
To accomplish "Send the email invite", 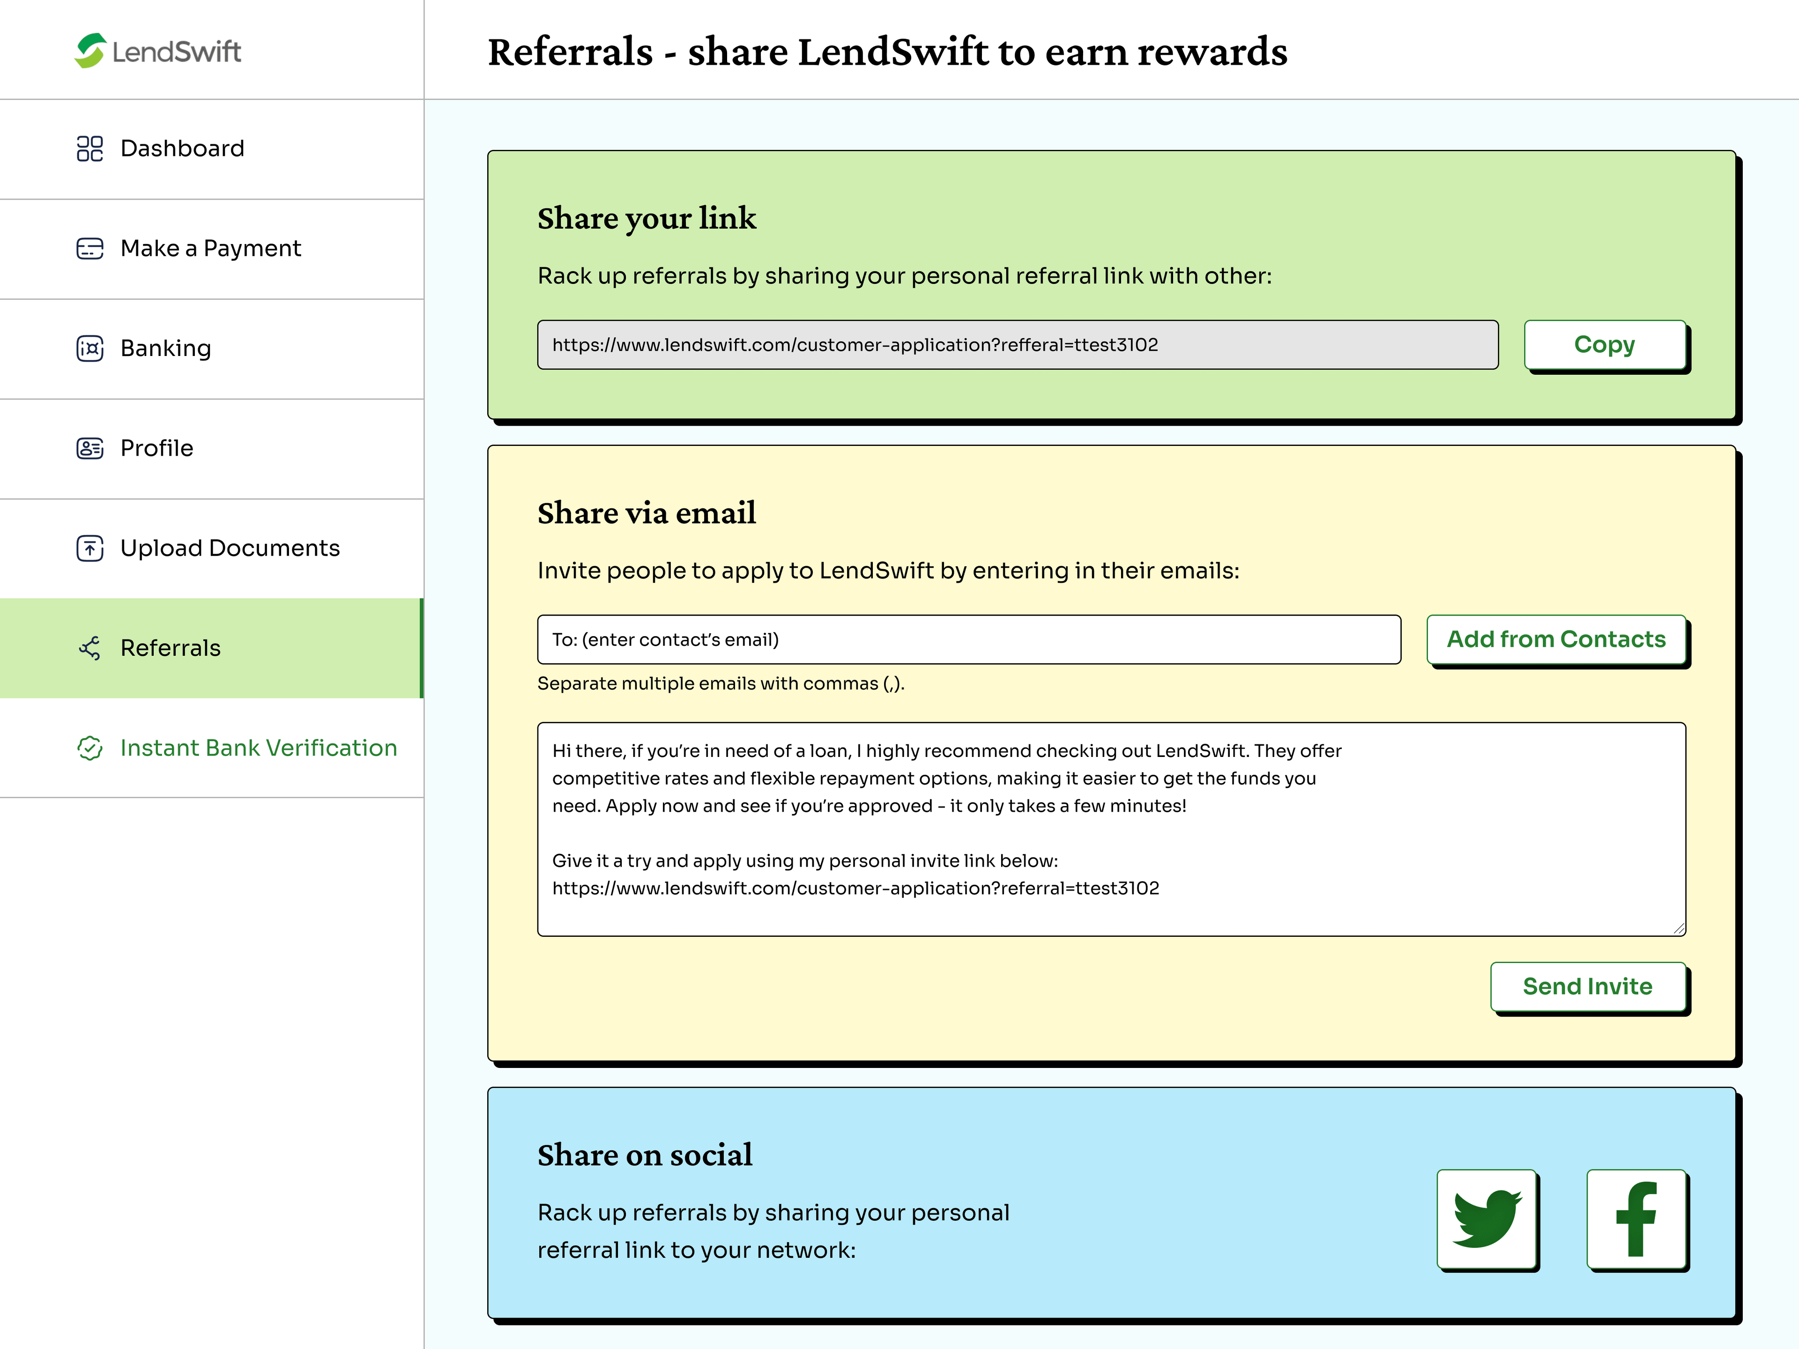I will 1588,986.
